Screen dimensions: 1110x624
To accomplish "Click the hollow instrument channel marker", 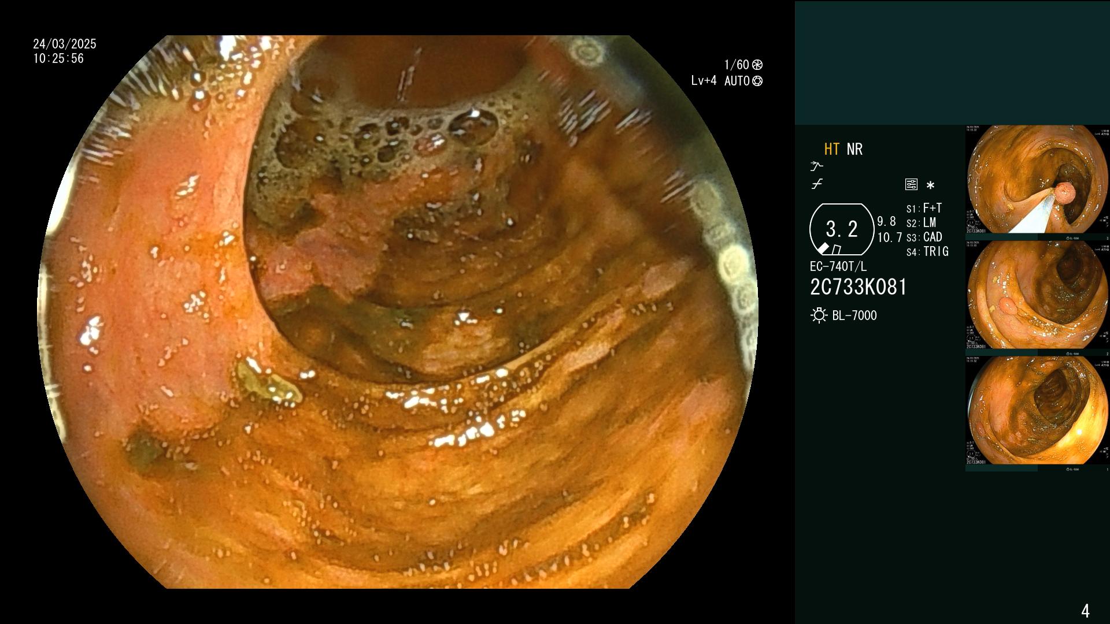I will (836, 250).
